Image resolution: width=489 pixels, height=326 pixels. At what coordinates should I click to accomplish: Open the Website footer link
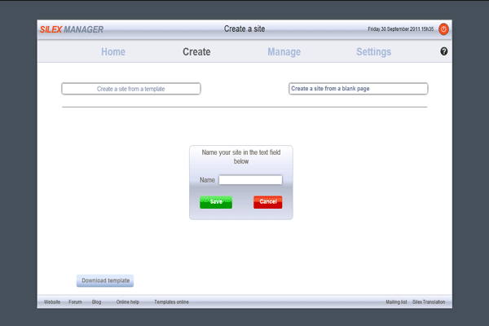(x=52, y=302)
